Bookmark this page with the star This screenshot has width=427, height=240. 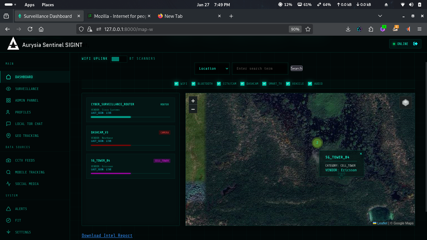click(x=308, y=29)
